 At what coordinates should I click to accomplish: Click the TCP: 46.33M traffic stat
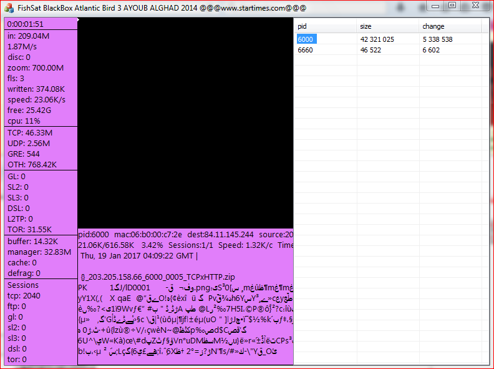[x=30, y=133]
